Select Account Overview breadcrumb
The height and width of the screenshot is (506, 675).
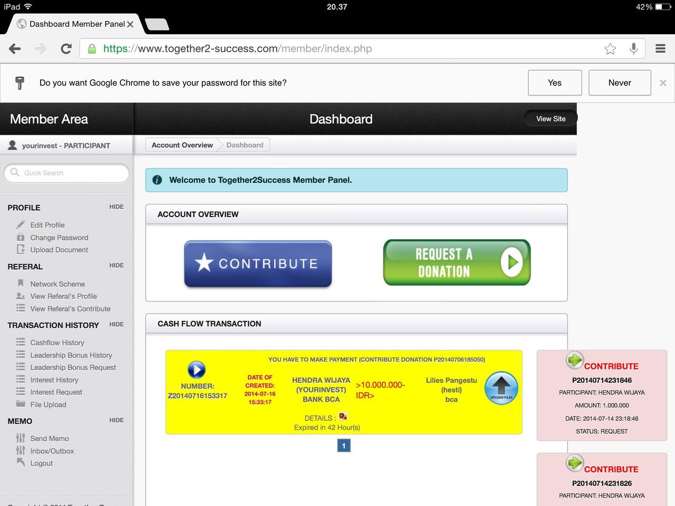182,145
